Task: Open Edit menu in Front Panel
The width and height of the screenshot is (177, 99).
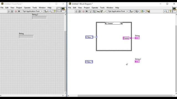Action: coord(7,8)
